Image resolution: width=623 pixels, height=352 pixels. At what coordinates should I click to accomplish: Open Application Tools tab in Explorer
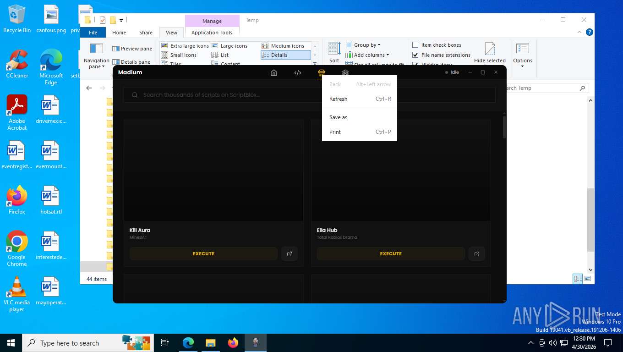tap(212, 33)
